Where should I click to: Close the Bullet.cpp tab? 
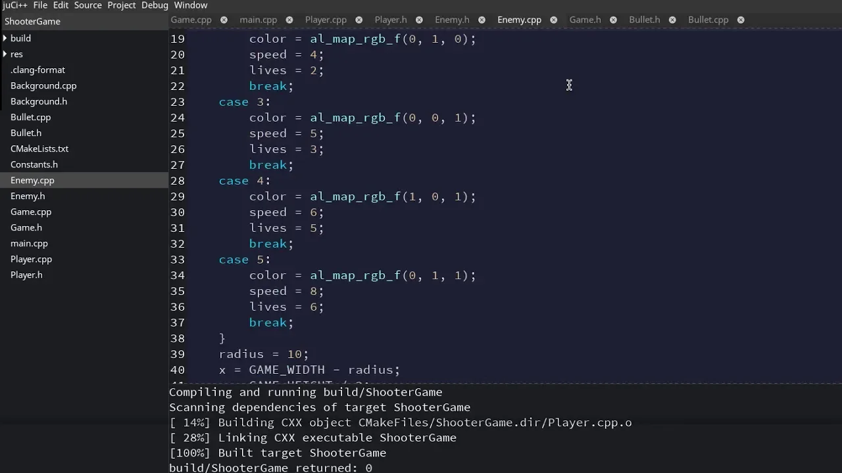pos(741,20)
